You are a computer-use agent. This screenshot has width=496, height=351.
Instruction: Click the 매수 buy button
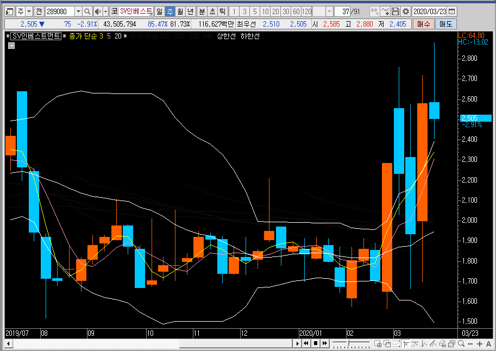point(424,24)
